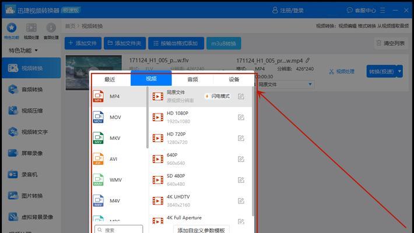Toggle the 闪电模式 option

tap(217, 96)
